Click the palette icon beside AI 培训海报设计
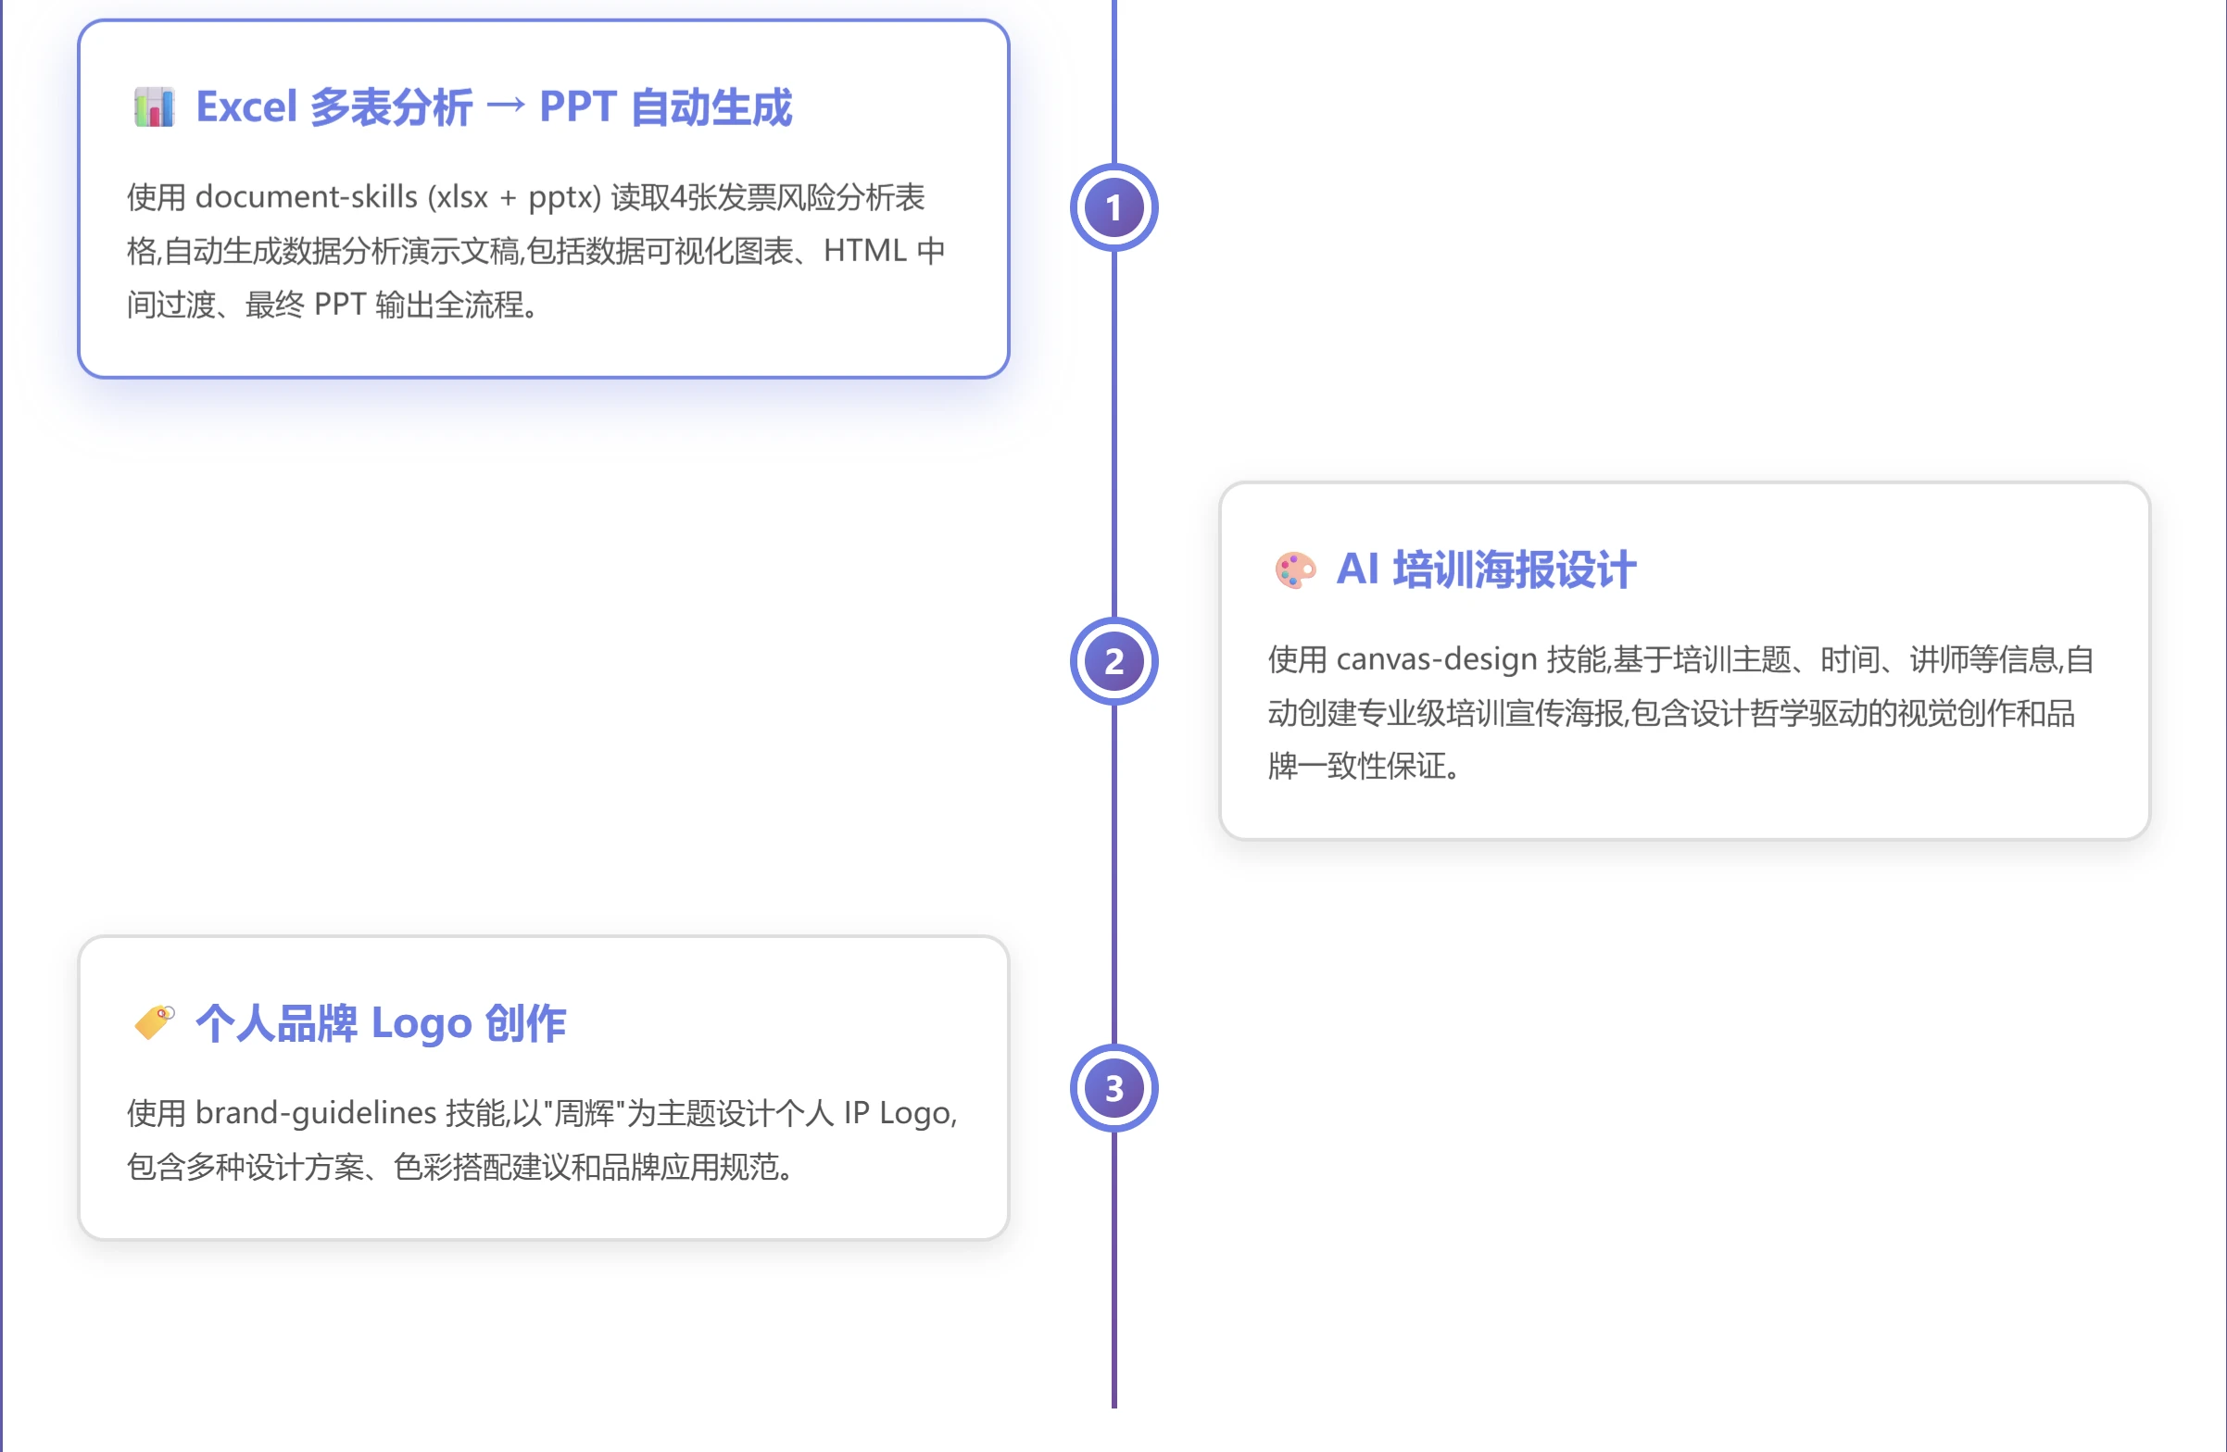 click(1294, 571)
